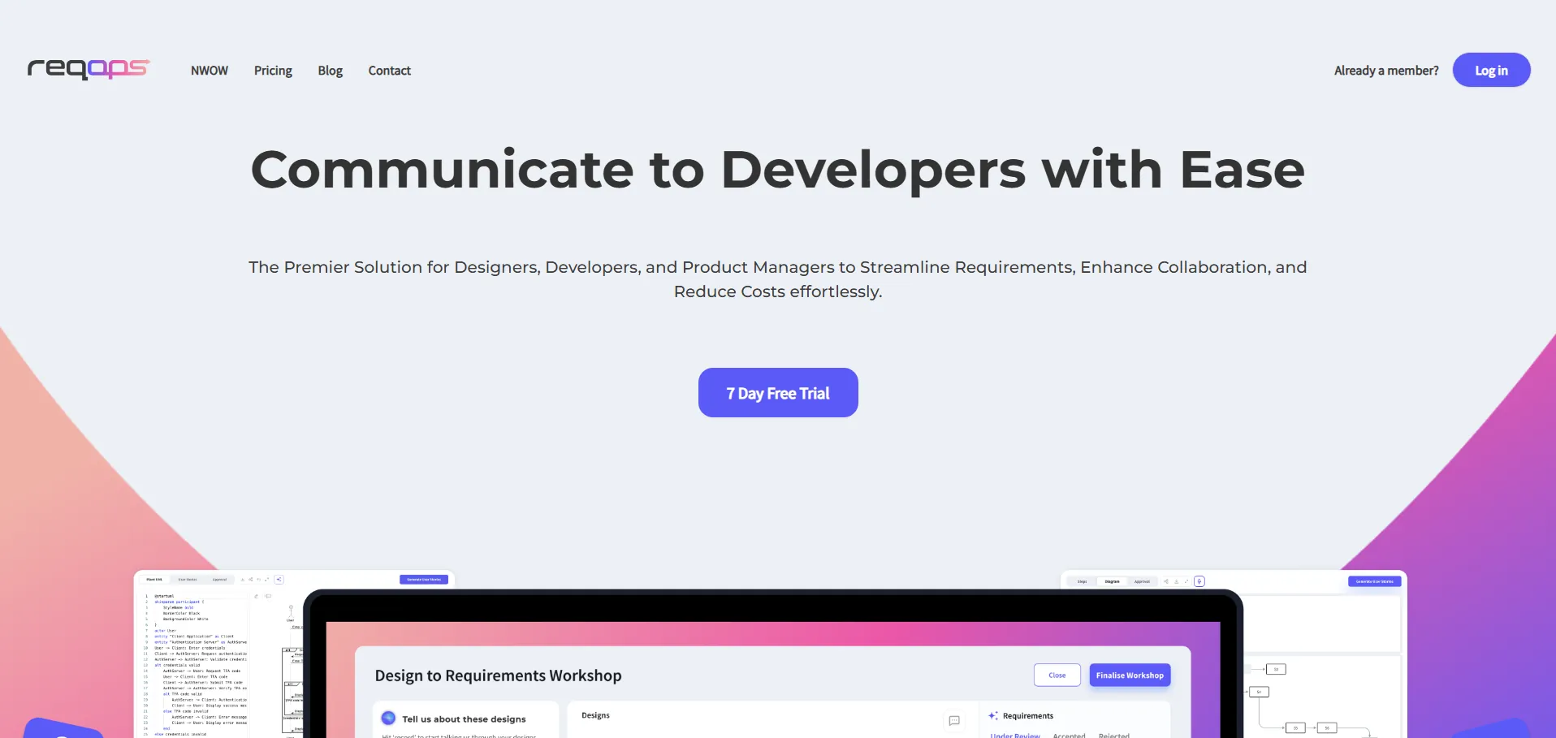Click the Close button in the workshop
This screenshot has height=738, width=1556.
point(1057,675)
